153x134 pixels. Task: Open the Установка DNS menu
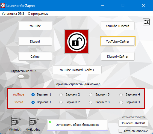click(x=13, y=14)
